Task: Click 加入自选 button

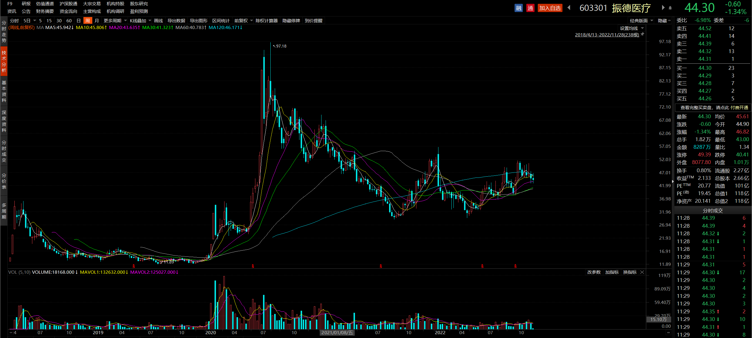Action: coord(550,8)
